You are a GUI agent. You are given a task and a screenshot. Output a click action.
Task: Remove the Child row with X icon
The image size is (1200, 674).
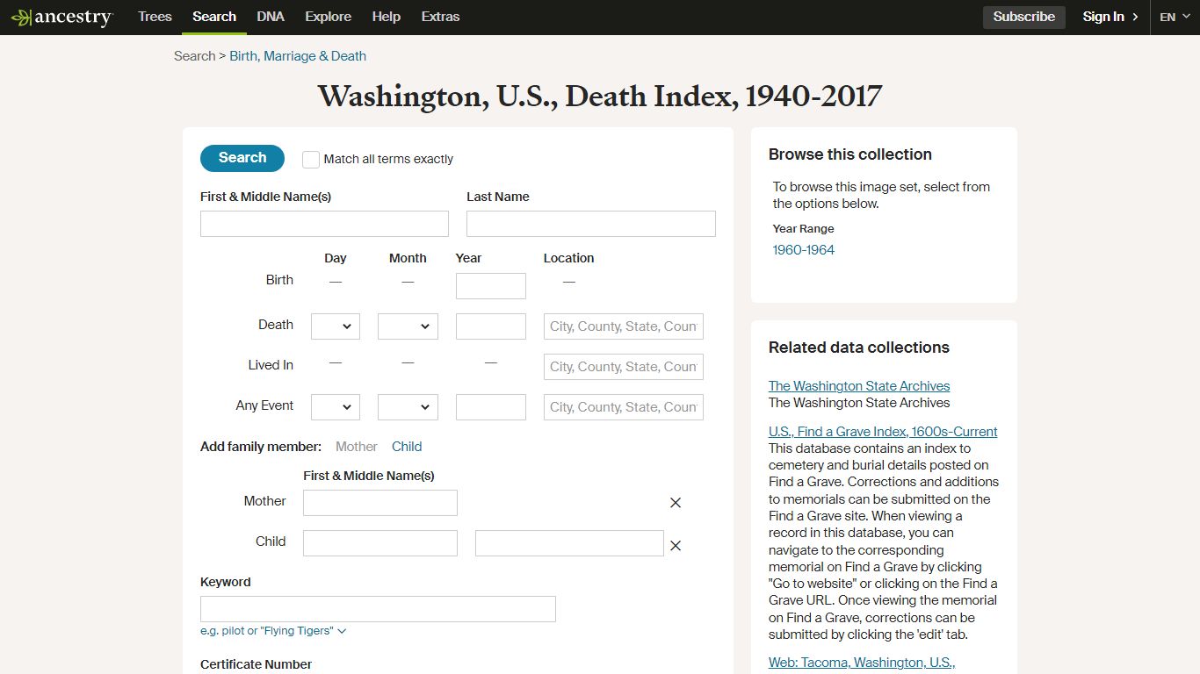(x=676, y=546)
